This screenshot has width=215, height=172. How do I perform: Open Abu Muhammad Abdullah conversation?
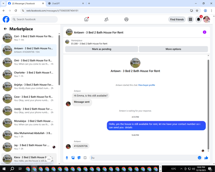tap(29, 135)
